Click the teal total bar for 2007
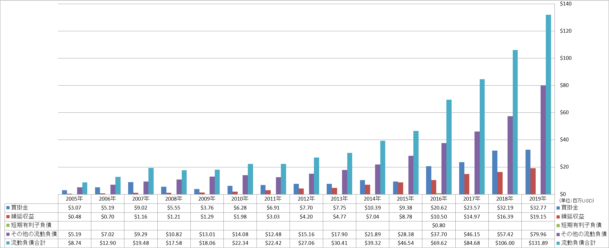 [151, 181]
